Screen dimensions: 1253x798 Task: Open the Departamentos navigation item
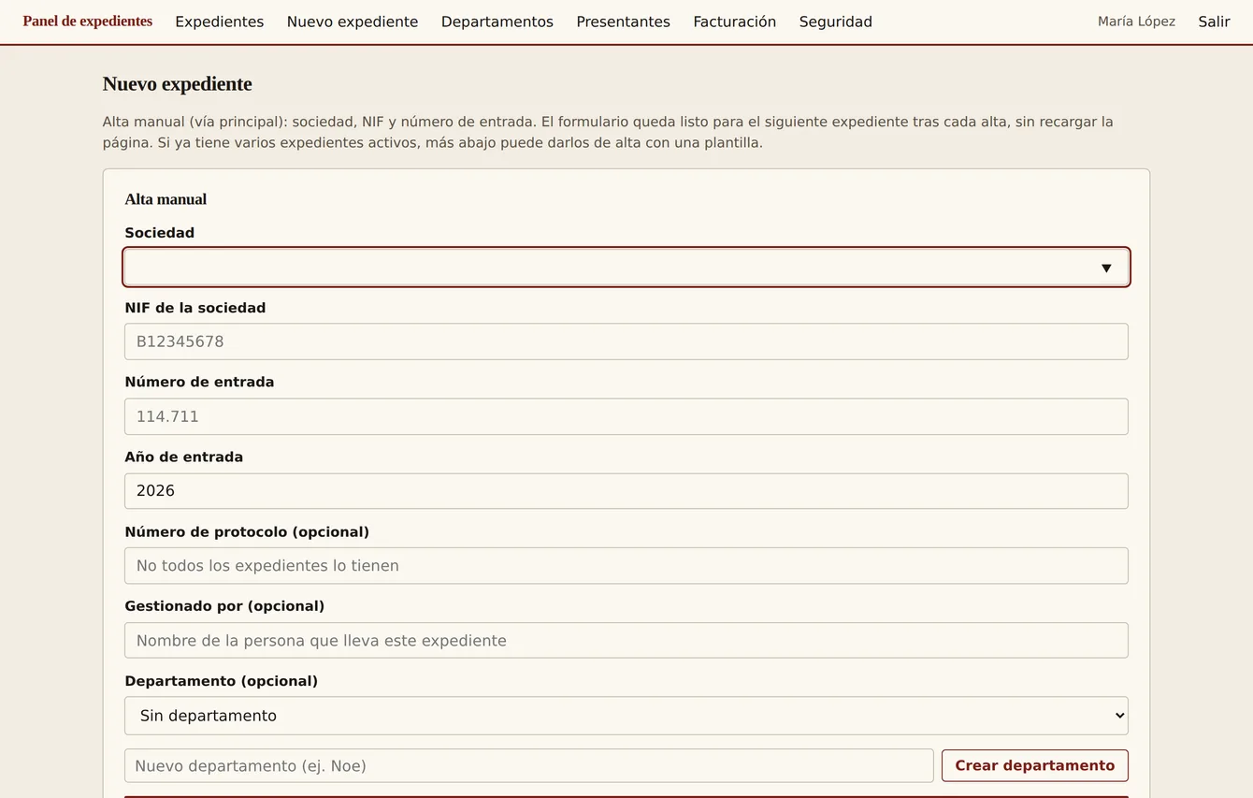[497, 22]
